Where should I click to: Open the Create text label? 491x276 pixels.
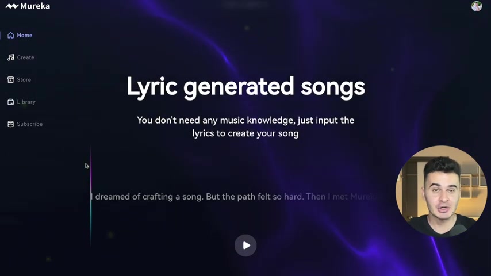(26, 57)
